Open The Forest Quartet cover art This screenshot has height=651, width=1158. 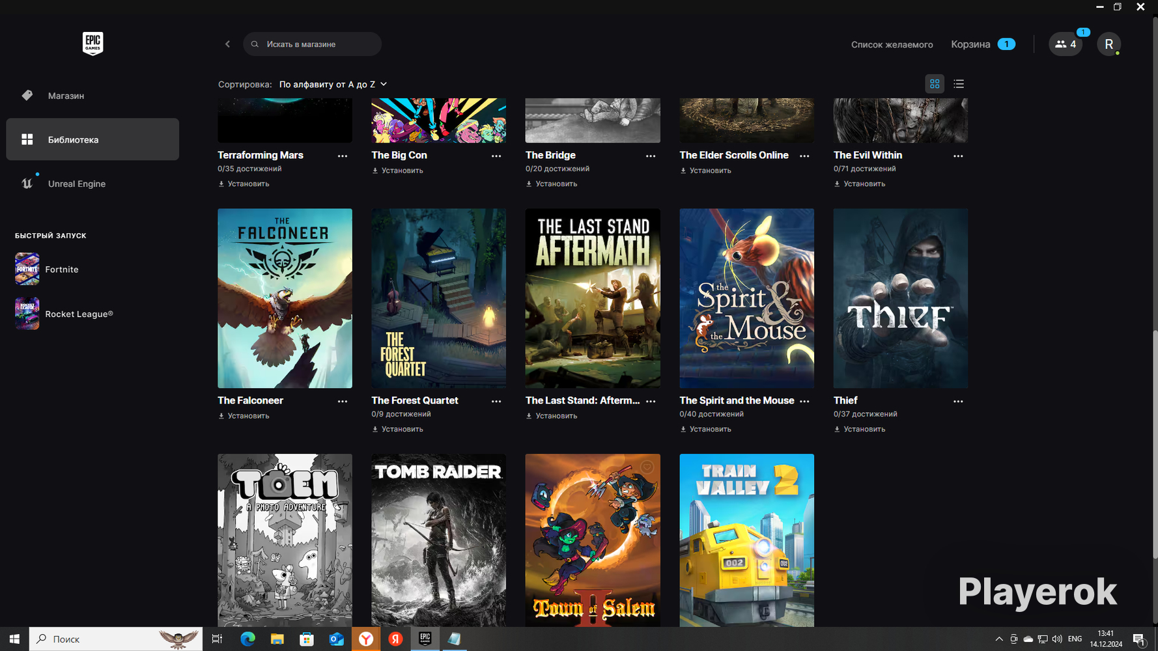tap(439, 298)
